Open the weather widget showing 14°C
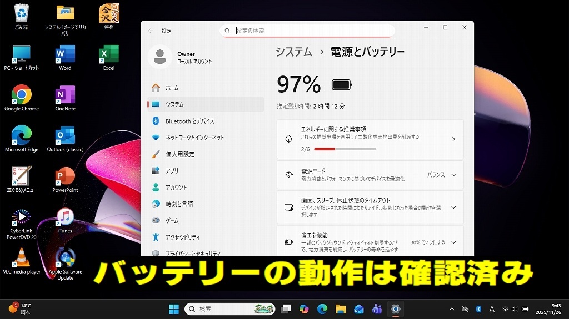This screenshot has height=319, width=569. 20,309
